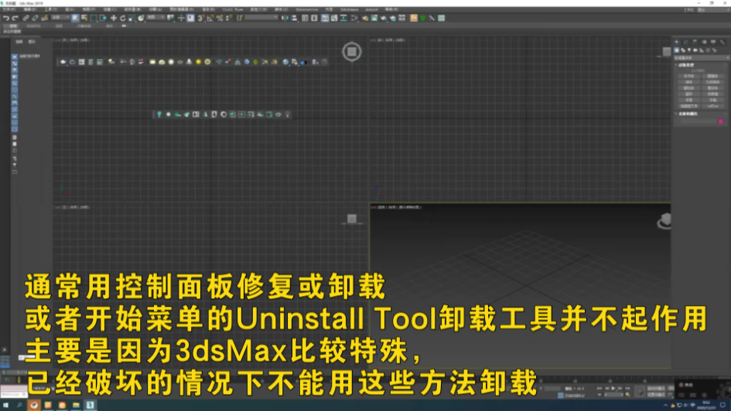This screenshot has height=411, width=731.
Task: Toggle Spinner Snap
Action: pyautogui.click(x=228, y=18)
